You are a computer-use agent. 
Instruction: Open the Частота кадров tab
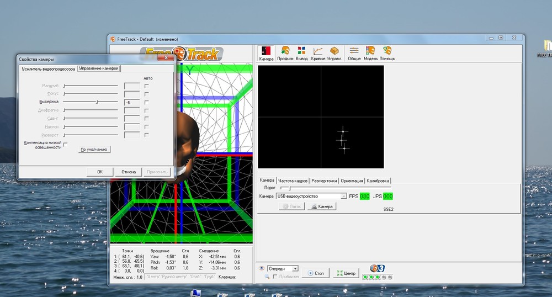click(293, 181)
